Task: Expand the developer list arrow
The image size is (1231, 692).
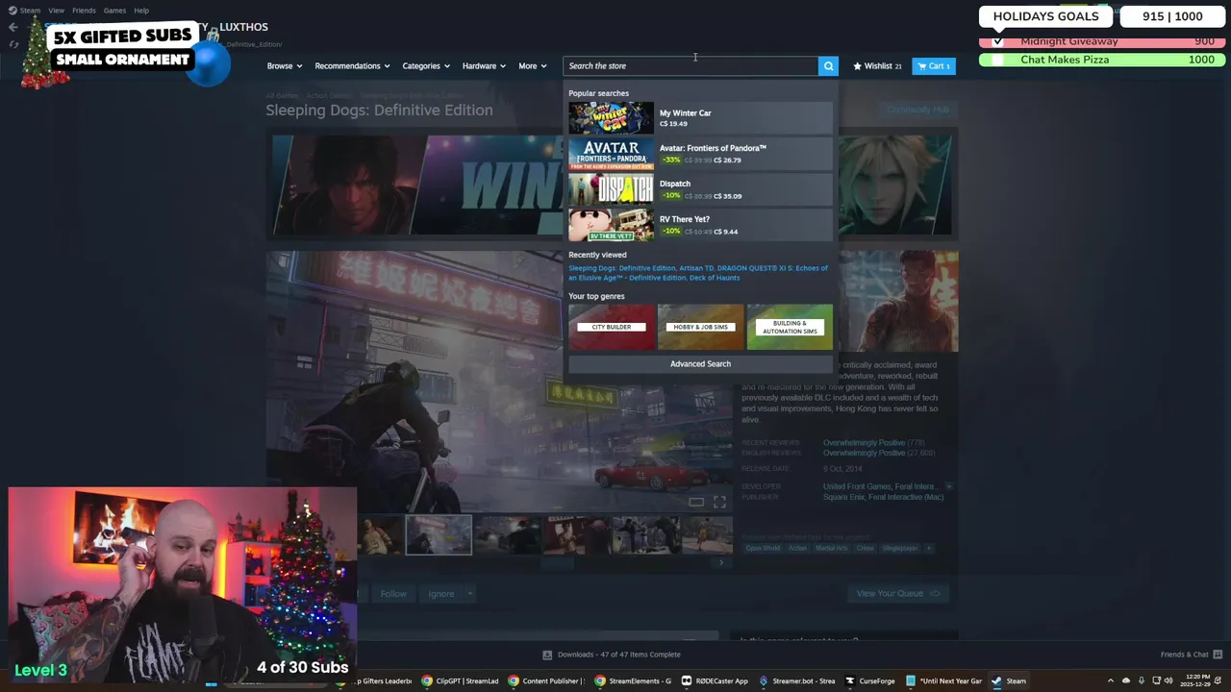Action: tap(949, 486)
